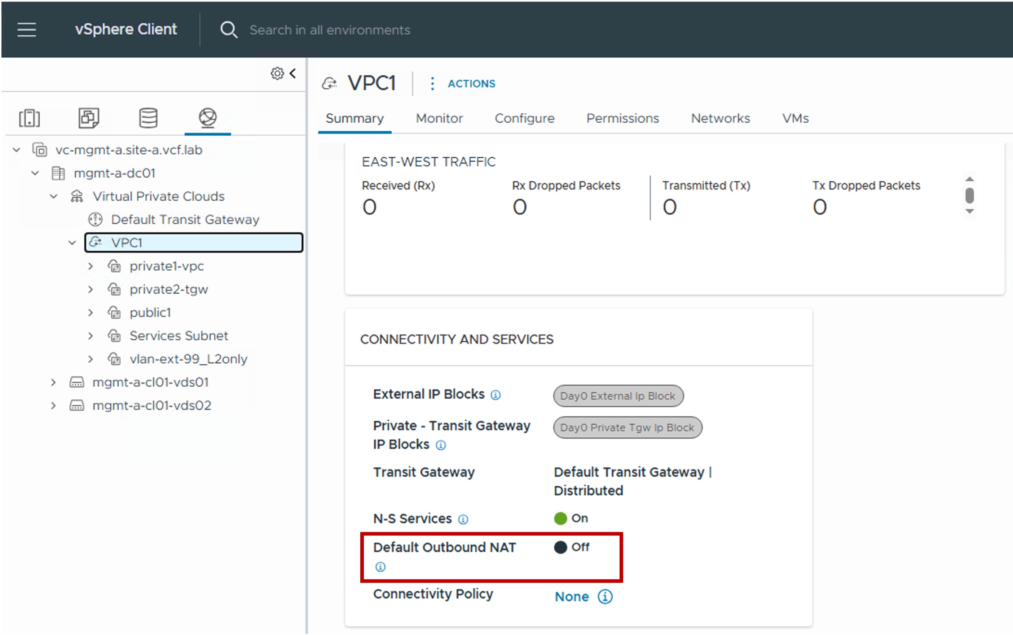Switch to the Configure tab

tap(524, 118)
